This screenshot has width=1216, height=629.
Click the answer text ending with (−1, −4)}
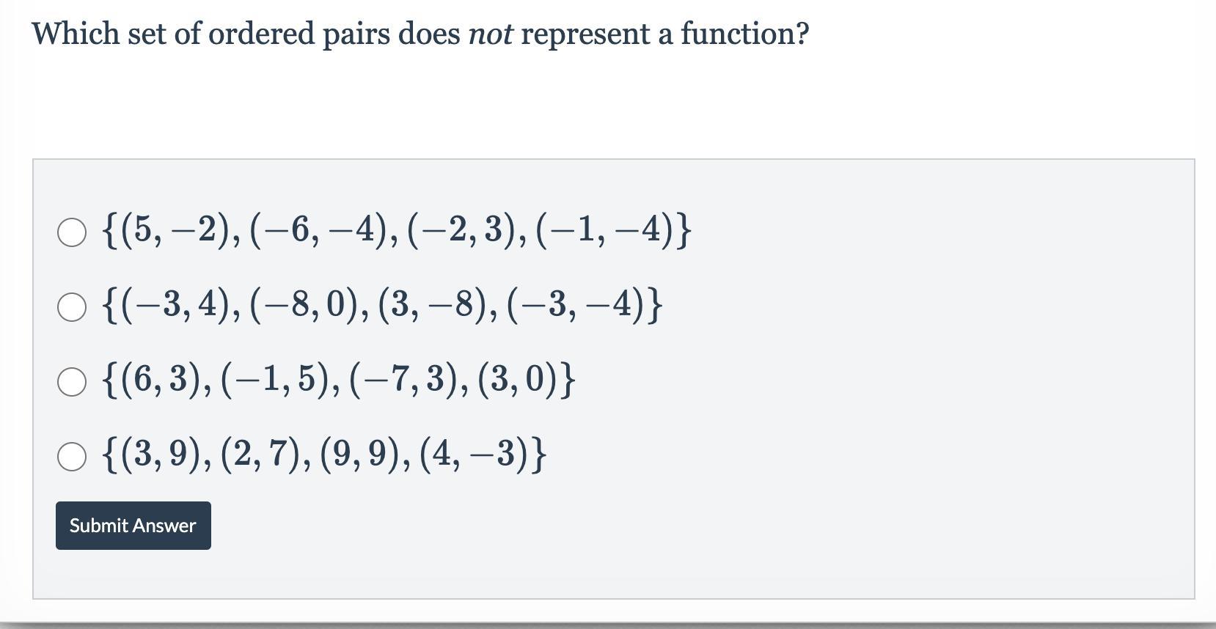[397, 231]
